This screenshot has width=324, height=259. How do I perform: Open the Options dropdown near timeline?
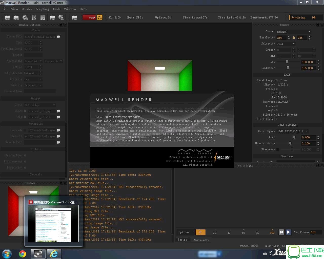point(186,232)
